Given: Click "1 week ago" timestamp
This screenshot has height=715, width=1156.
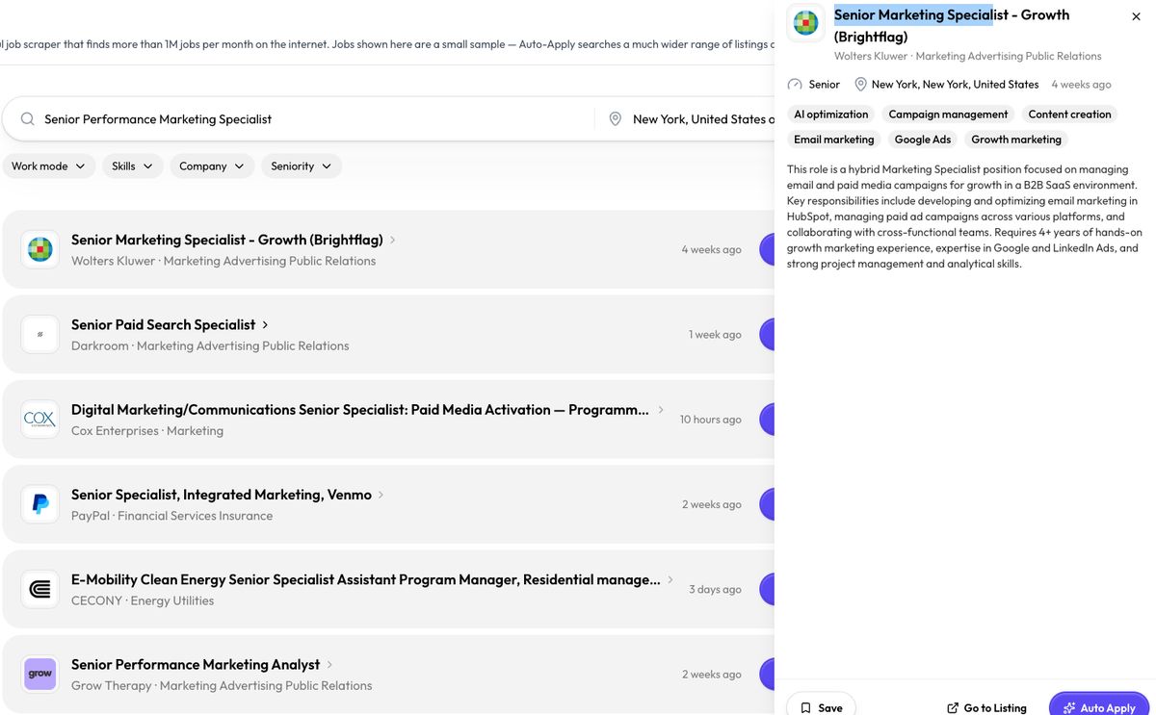Looking at the screenshot, I should click(x=716, y=335).
